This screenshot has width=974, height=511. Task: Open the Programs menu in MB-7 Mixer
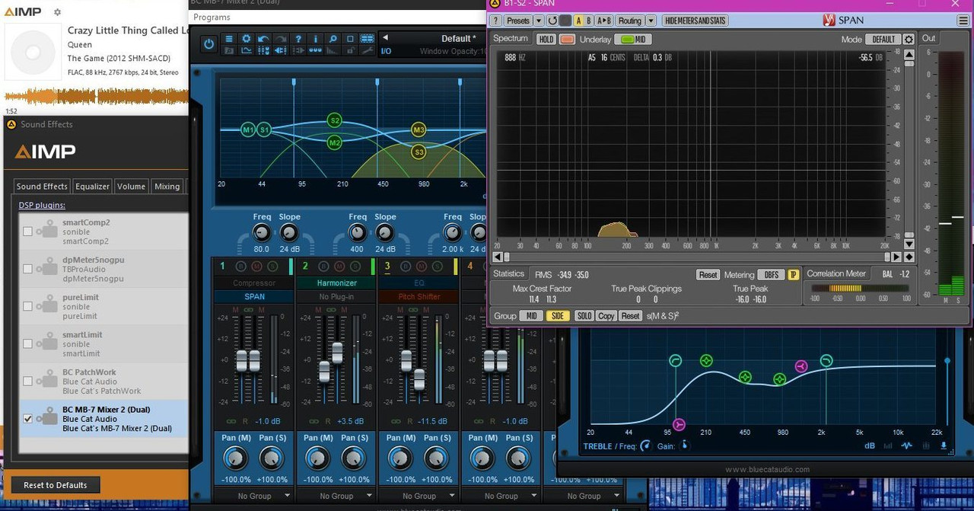tap(212, 17)
